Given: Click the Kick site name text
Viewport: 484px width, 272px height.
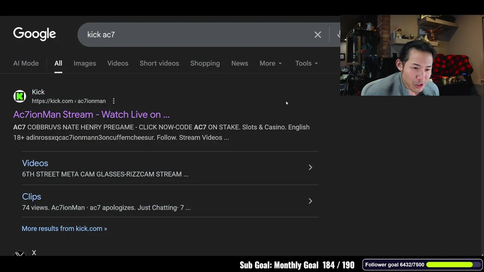Looking at the screenshot, I should (x=38, y=92).
